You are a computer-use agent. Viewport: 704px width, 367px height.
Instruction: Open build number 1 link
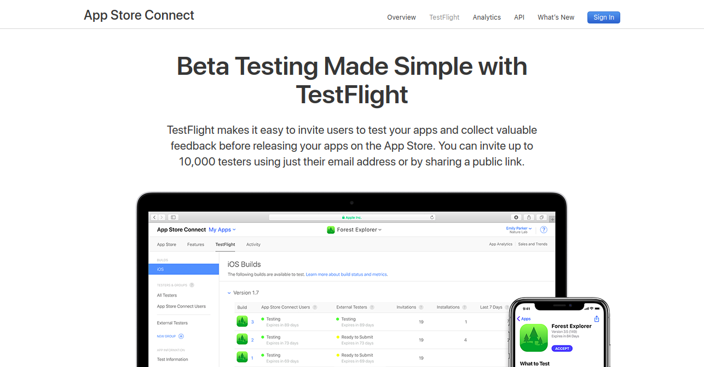coord(252,358)
